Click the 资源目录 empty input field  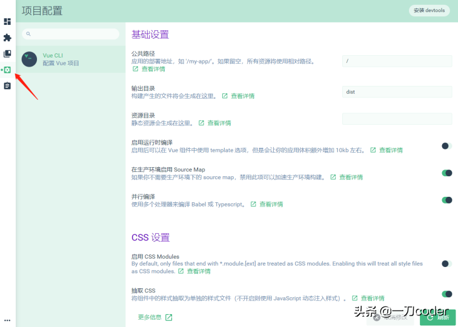pyautogui.click(x=397, y=119)
